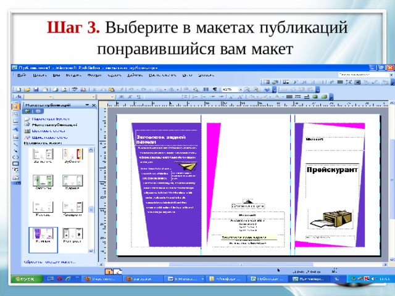
Task: Click the Open folder icon
Action: [27, 89]
